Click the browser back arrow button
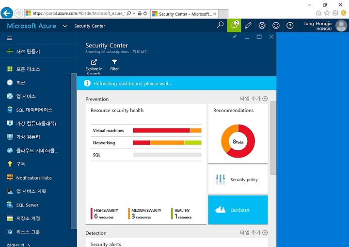 point(7,13)
